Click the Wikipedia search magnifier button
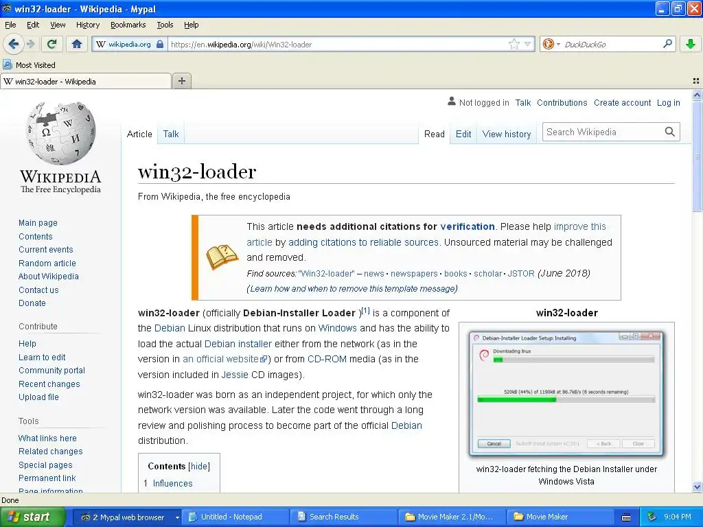 [x=669, y=132]
